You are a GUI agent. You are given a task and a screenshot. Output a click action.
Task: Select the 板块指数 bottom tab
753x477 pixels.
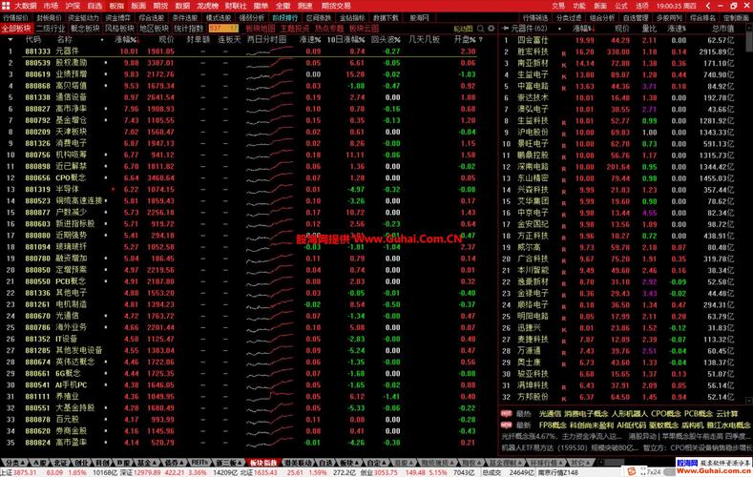(x=261, y=462)
